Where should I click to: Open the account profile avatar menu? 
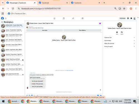135,18
